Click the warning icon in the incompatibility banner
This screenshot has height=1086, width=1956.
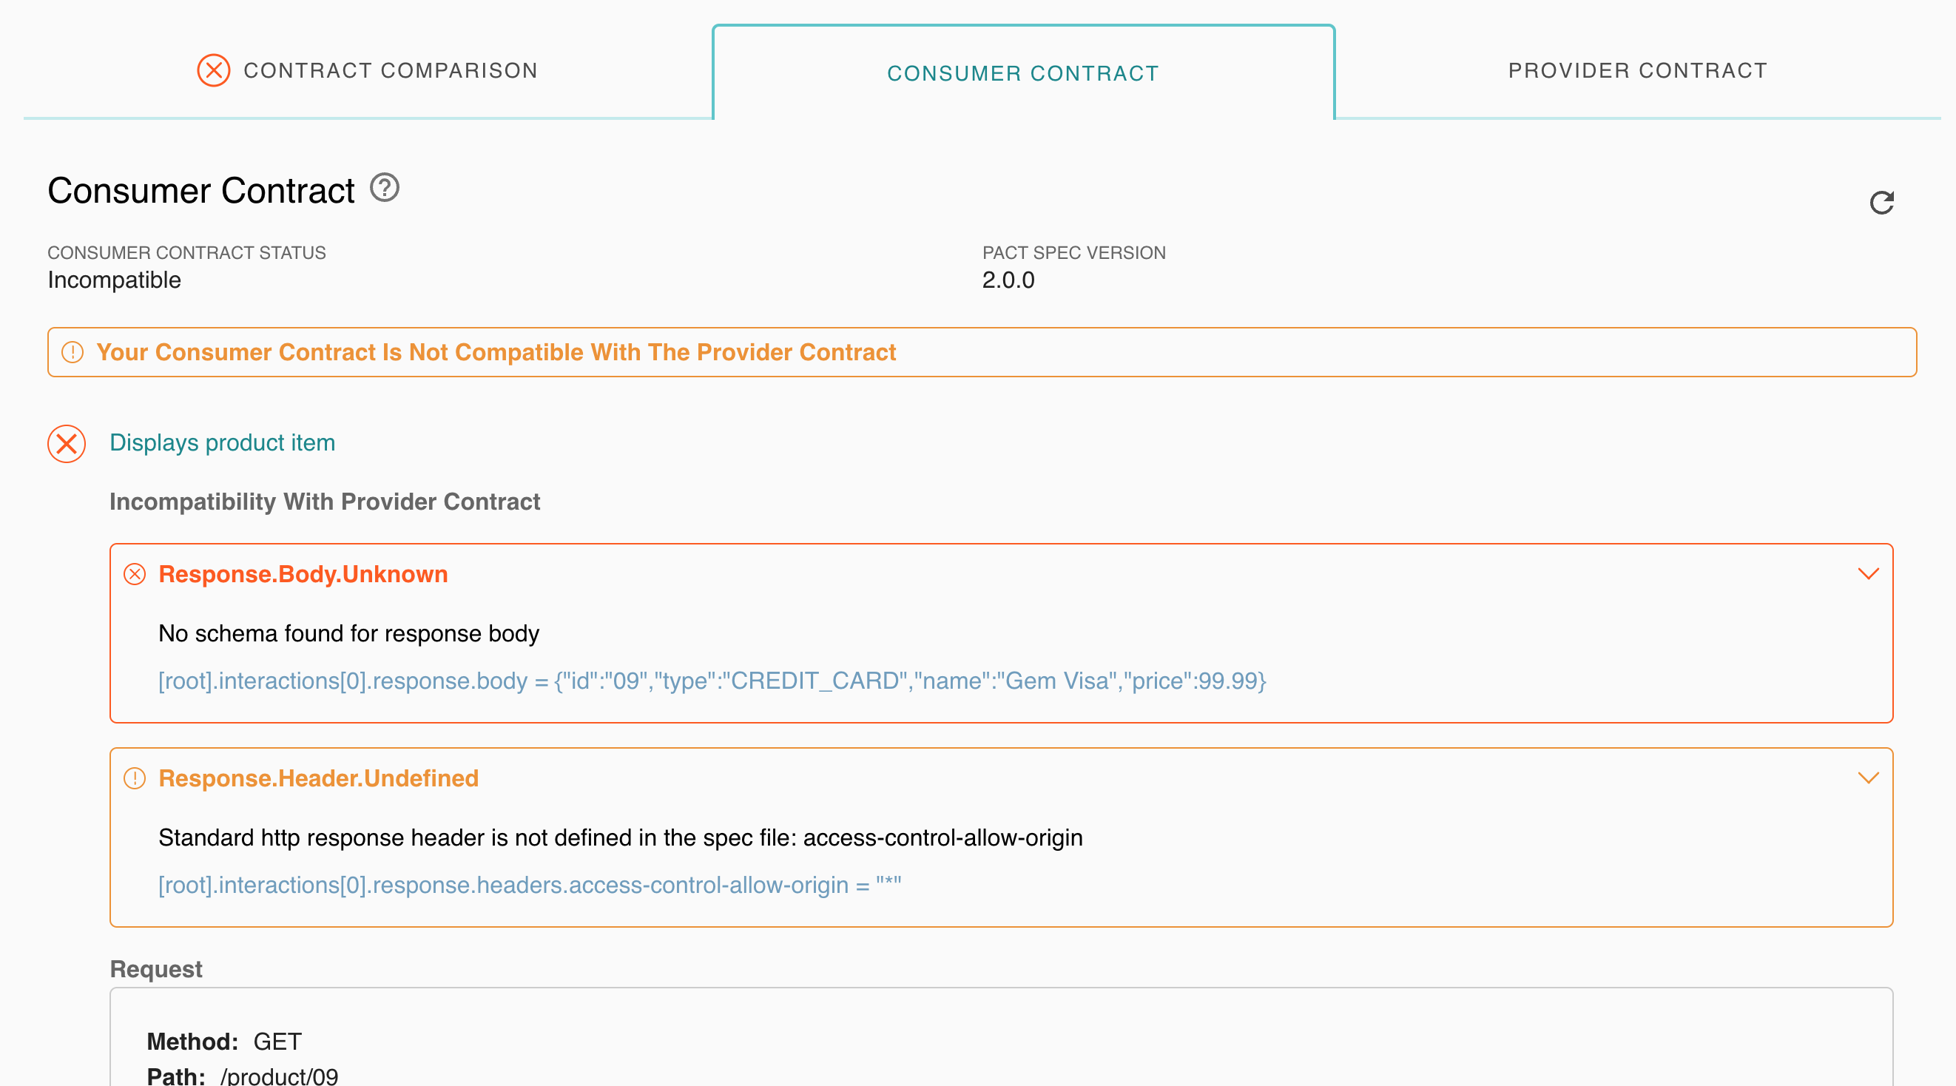pos(73,351)
